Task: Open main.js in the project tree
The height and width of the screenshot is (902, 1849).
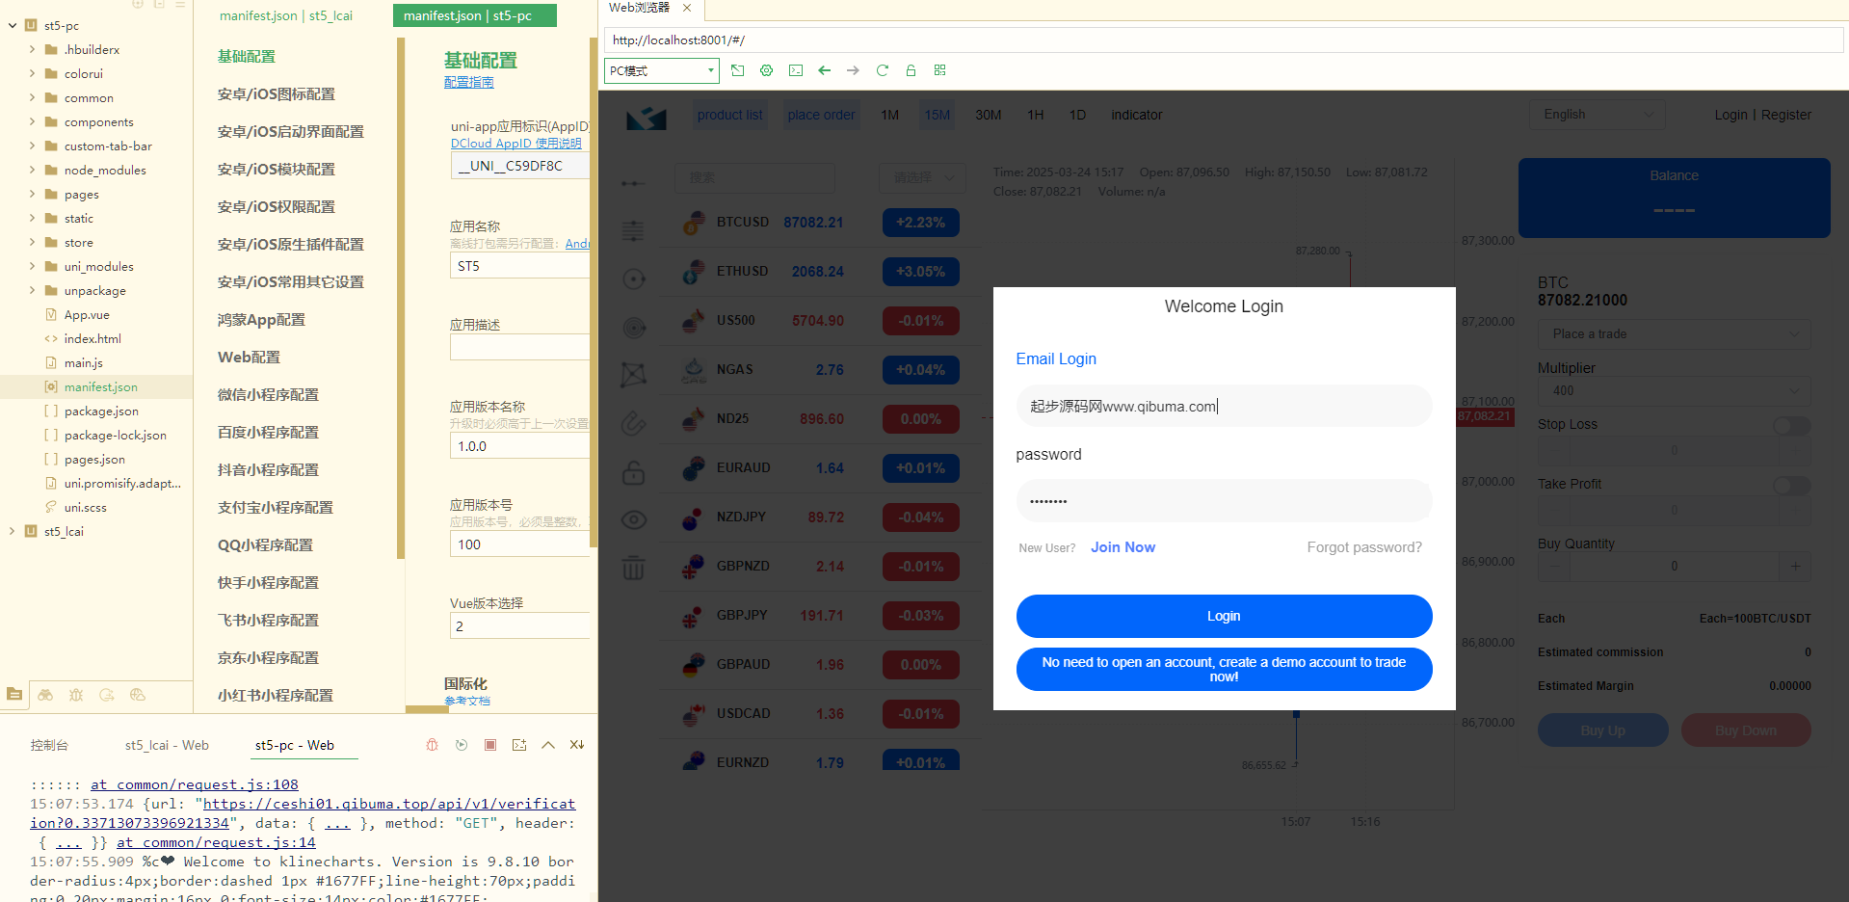Action: [x=83, y=362]
